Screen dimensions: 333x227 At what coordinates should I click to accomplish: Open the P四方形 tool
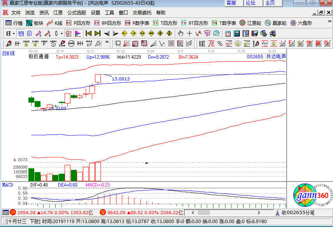[x=78, y=23]
